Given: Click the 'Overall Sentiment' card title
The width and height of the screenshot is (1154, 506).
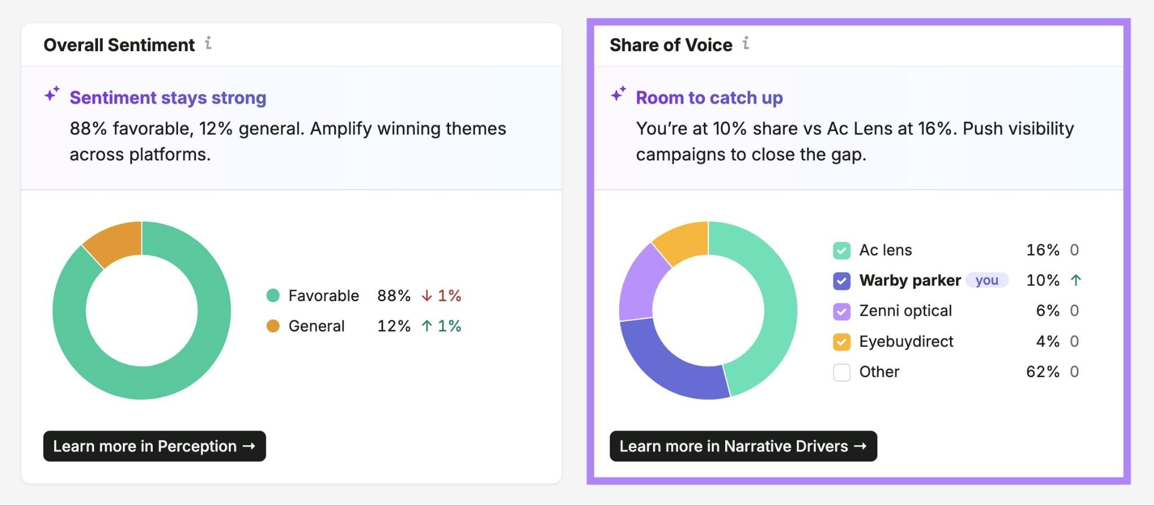Looking at the screenshot, I should click(119, 45).
